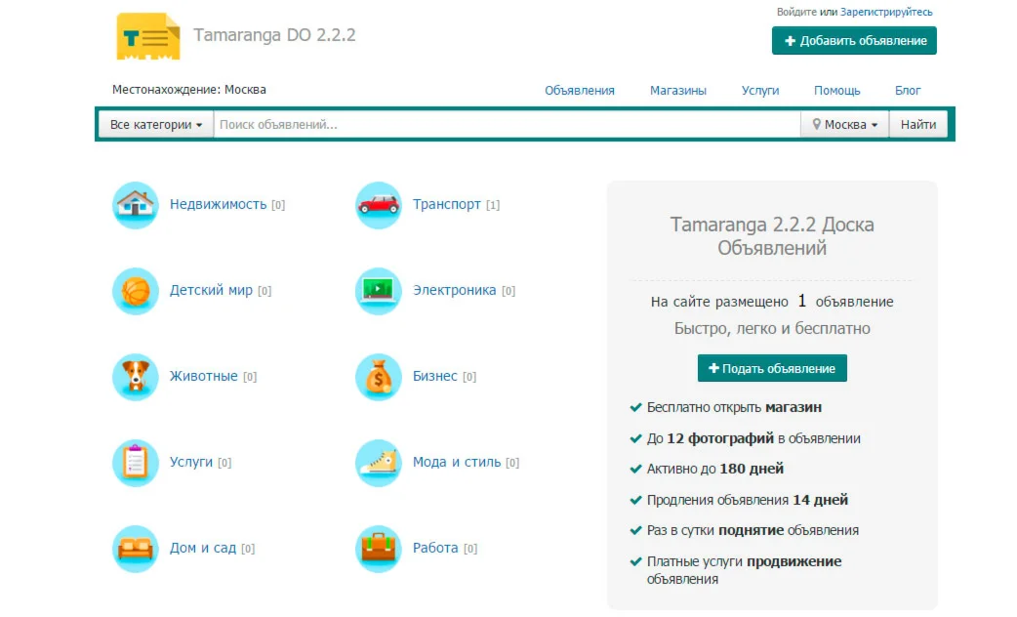Click the Tamaranga logo

pyautogui.click(x=146, y=36)
